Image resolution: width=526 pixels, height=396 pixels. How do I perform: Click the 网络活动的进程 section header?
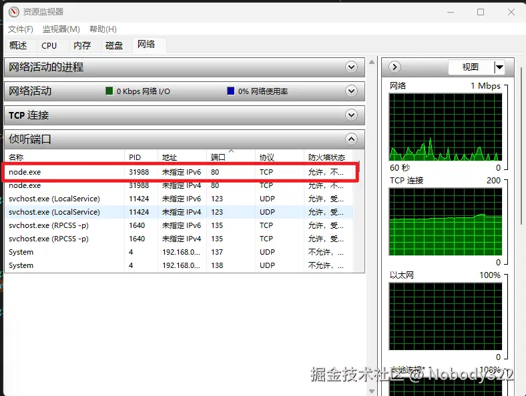[x=184, y=67]
